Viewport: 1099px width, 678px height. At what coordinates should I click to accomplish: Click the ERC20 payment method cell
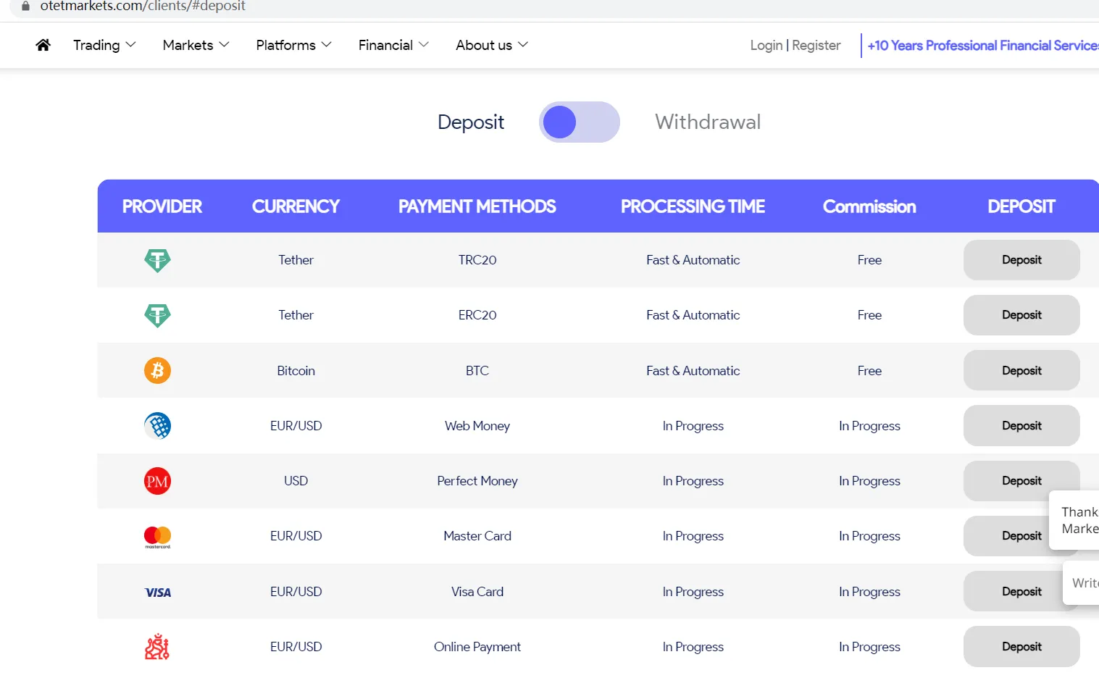477,315
